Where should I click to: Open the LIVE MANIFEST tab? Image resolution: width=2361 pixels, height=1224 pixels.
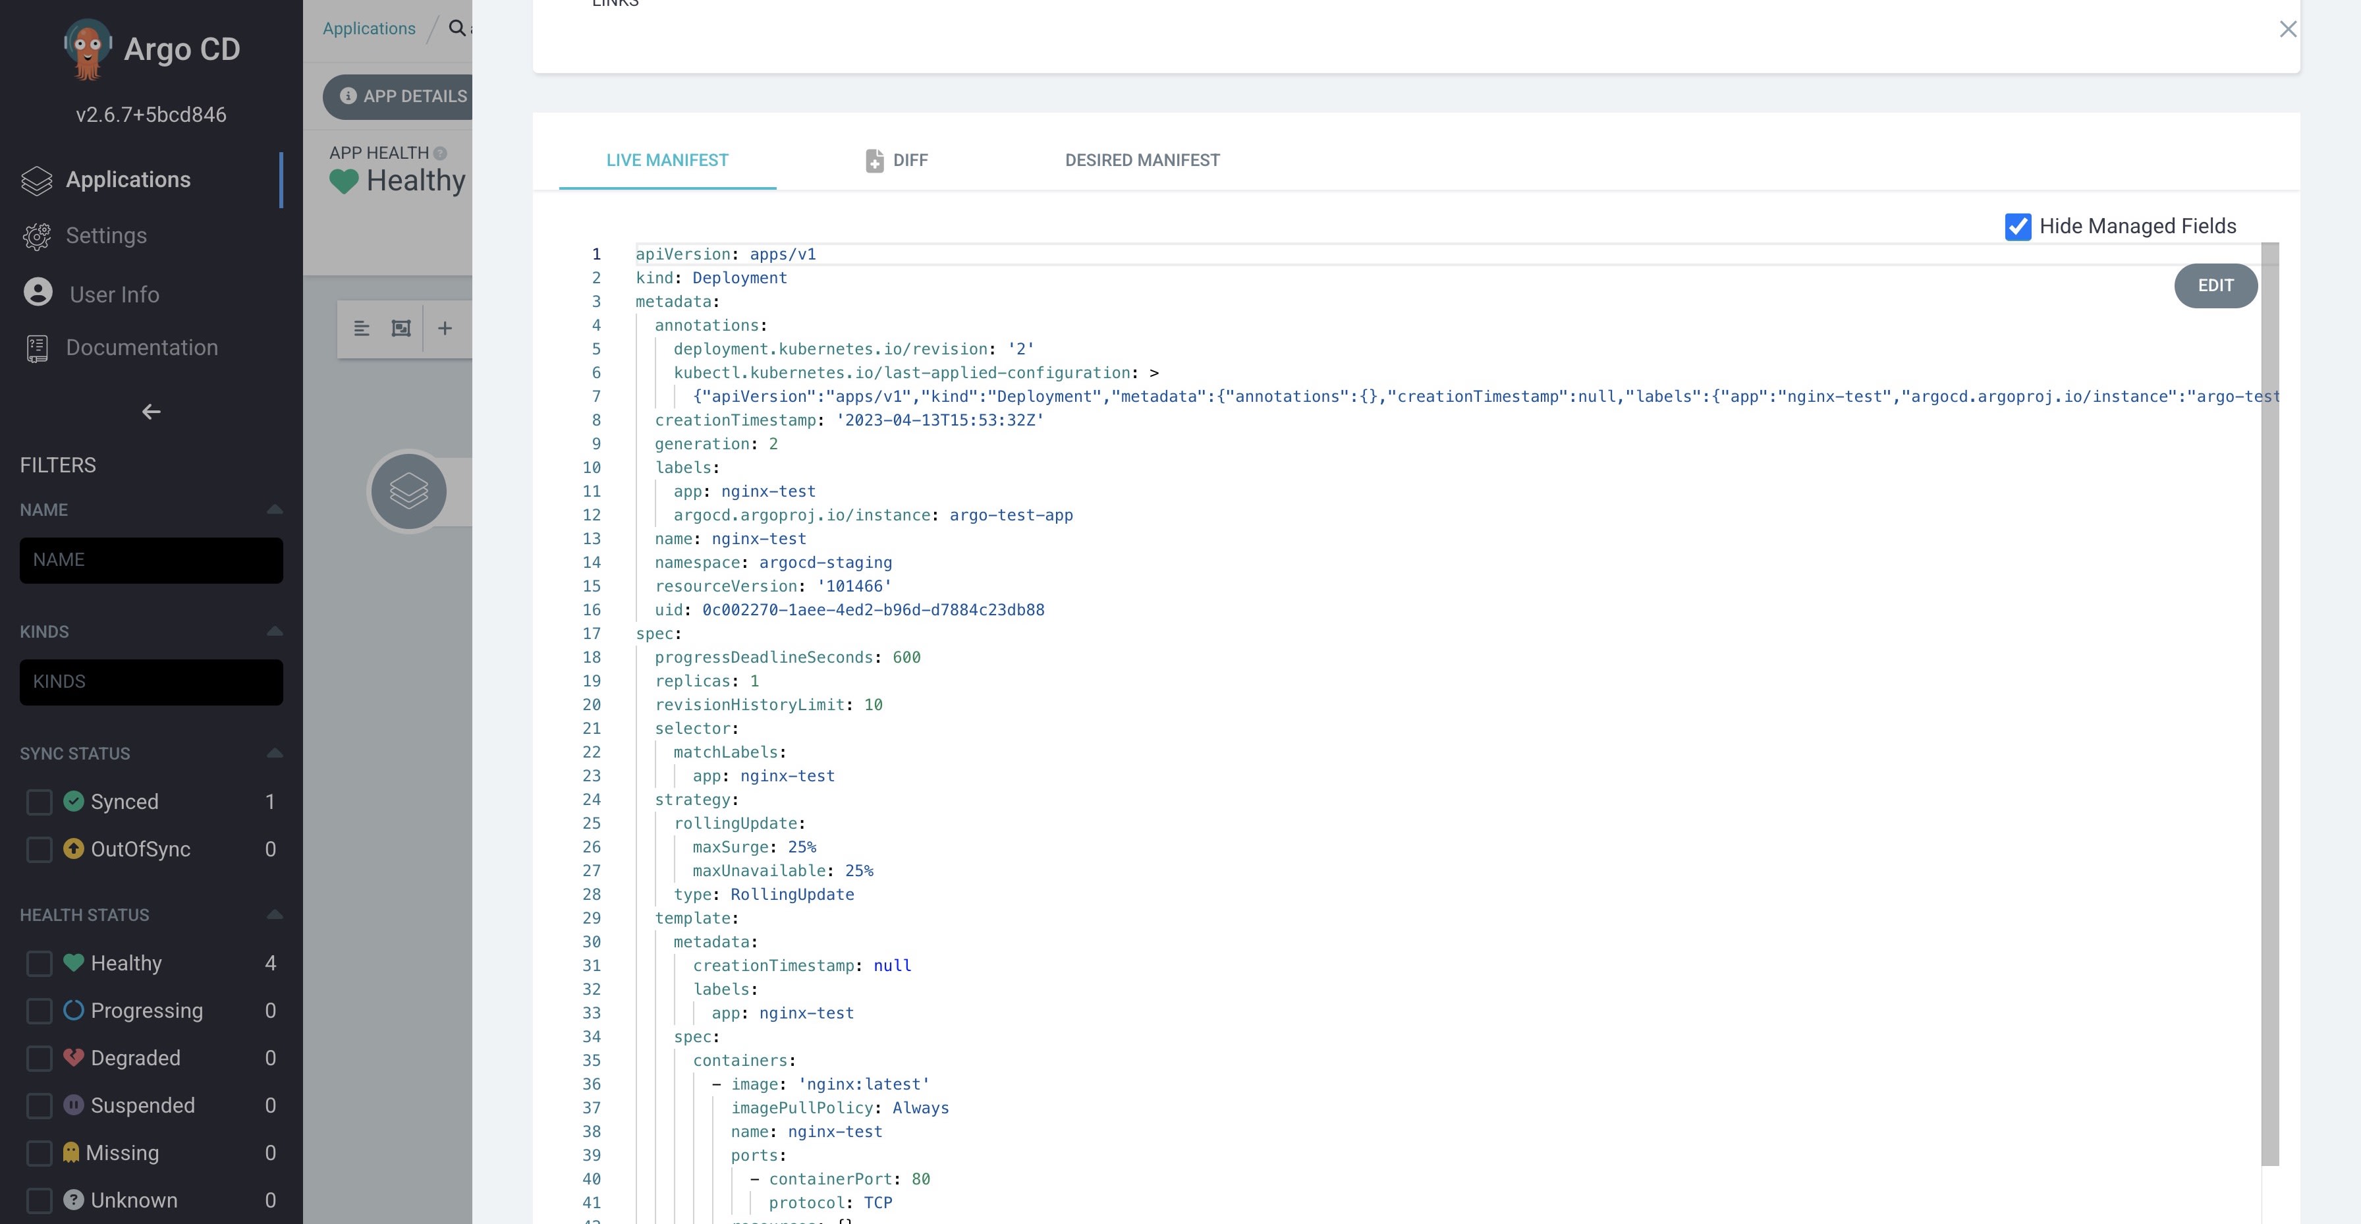tap(667, 161)
